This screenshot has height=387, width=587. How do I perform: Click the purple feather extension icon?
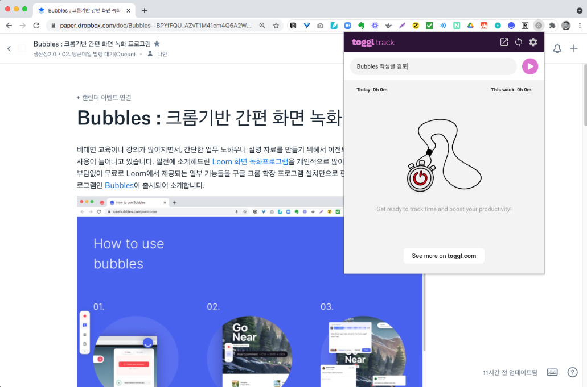(402, 26)
